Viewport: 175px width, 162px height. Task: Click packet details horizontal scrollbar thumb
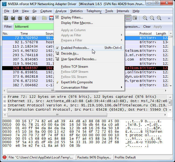click(57, 115)
